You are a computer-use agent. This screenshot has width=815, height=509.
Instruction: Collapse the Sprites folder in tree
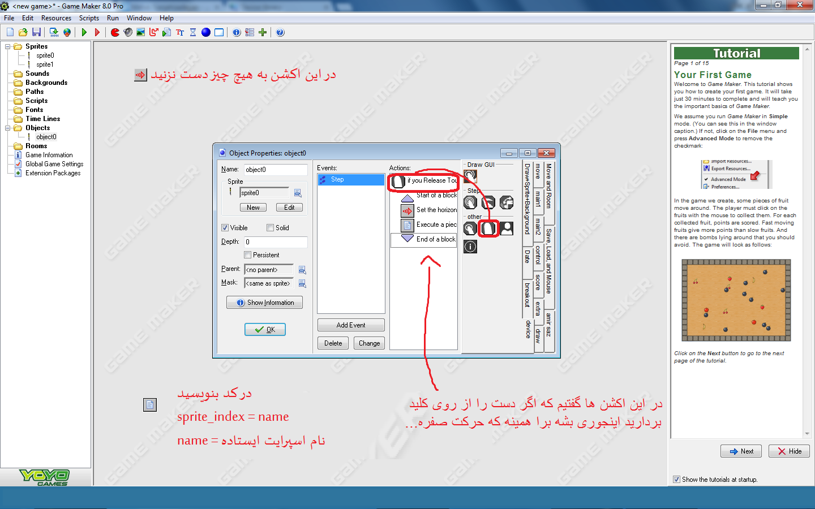(x=8, y=46)
